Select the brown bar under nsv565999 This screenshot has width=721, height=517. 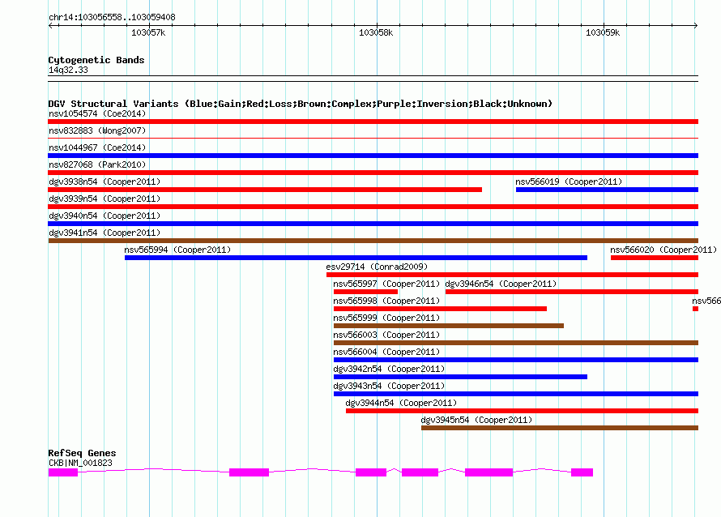[x=449, y=326]
